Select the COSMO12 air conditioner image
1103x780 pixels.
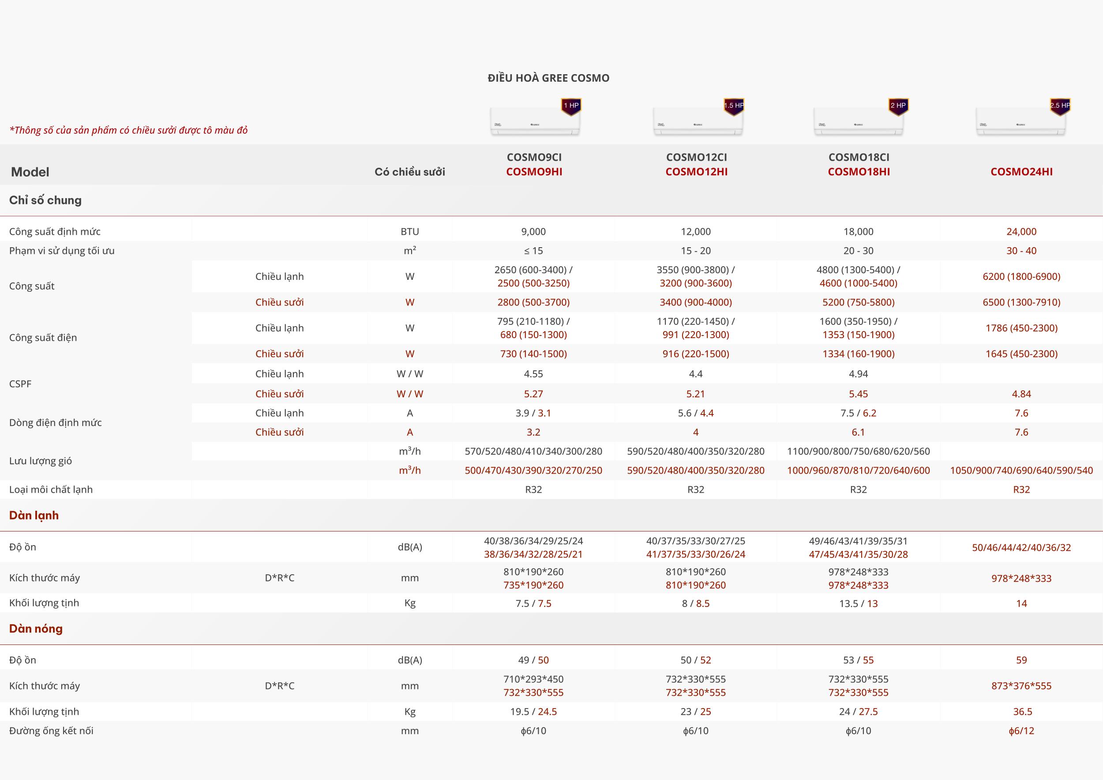[697, 123]
